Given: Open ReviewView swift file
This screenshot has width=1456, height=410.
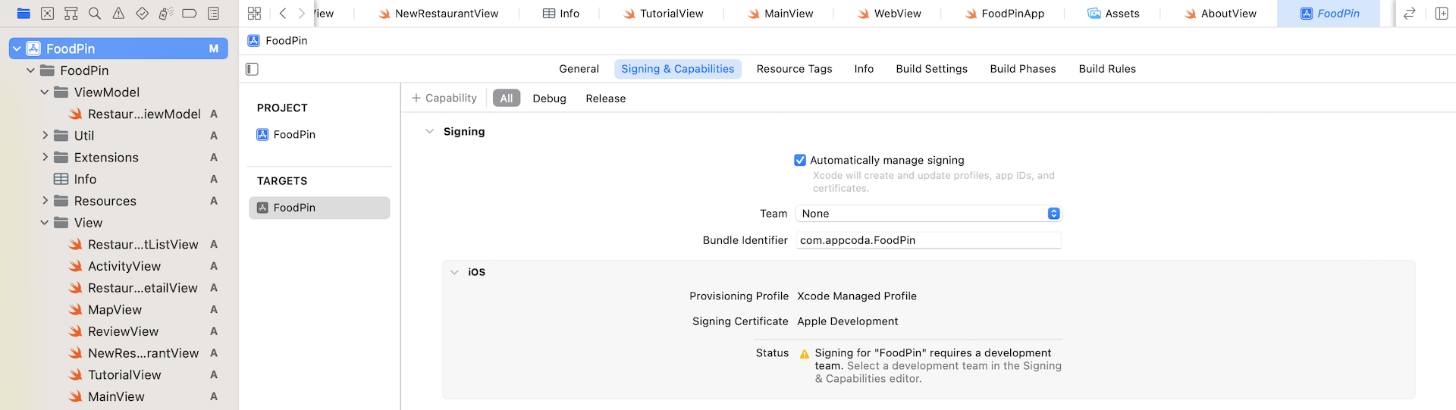Looking at the screenshot, I should (114, 332).
